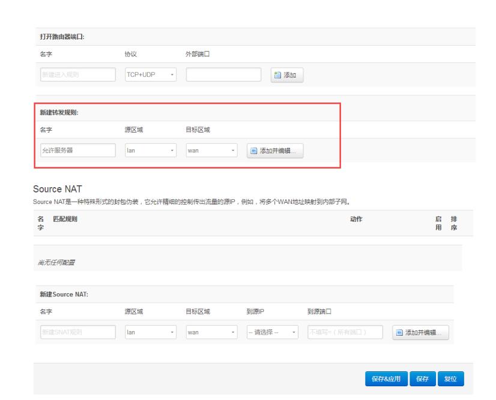Click the empty 外部端口 input field

[223, 75]
